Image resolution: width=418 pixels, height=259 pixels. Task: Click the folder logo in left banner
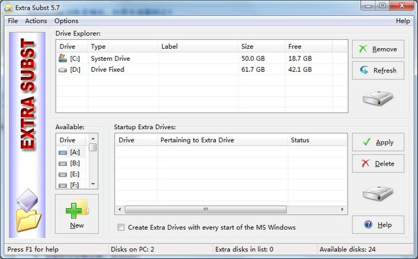coord(28,210)
